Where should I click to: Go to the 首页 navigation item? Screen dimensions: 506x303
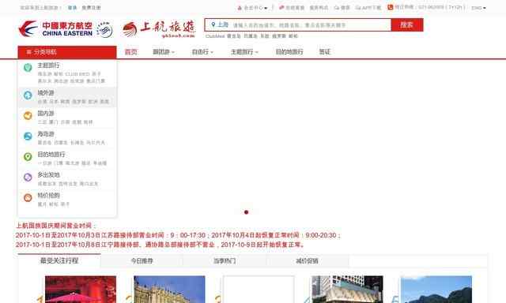tap(130, 52)
